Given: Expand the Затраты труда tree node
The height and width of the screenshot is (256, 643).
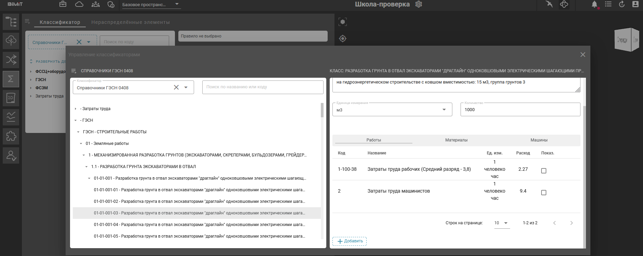Looking at the screenshot, I should coord(76,109).
